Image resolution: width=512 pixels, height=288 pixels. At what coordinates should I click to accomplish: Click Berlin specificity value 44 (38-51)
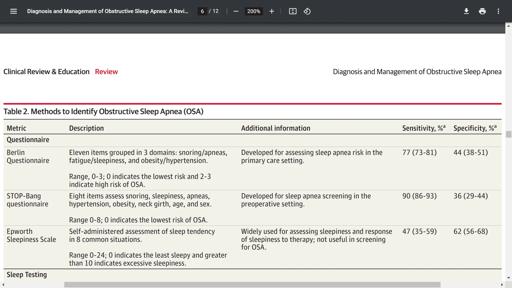471,153
